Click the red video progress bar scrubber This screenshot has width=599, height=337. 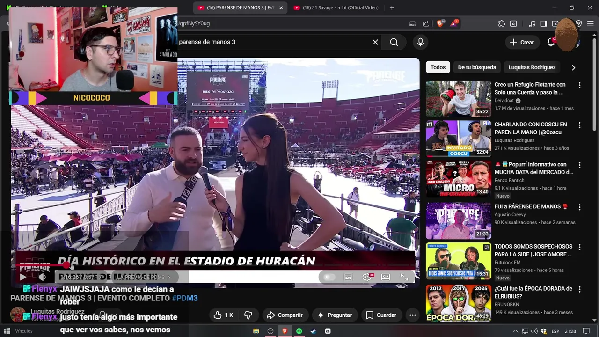66,265
